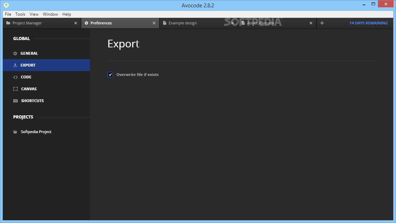The width and height of the screenshot is (396, 223).
Task: Click the Project Manager tab folder icon
Action: click(x=8, y=23)
